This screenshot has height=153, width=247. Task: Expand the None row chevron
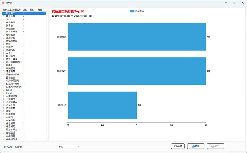pos(4,90)
